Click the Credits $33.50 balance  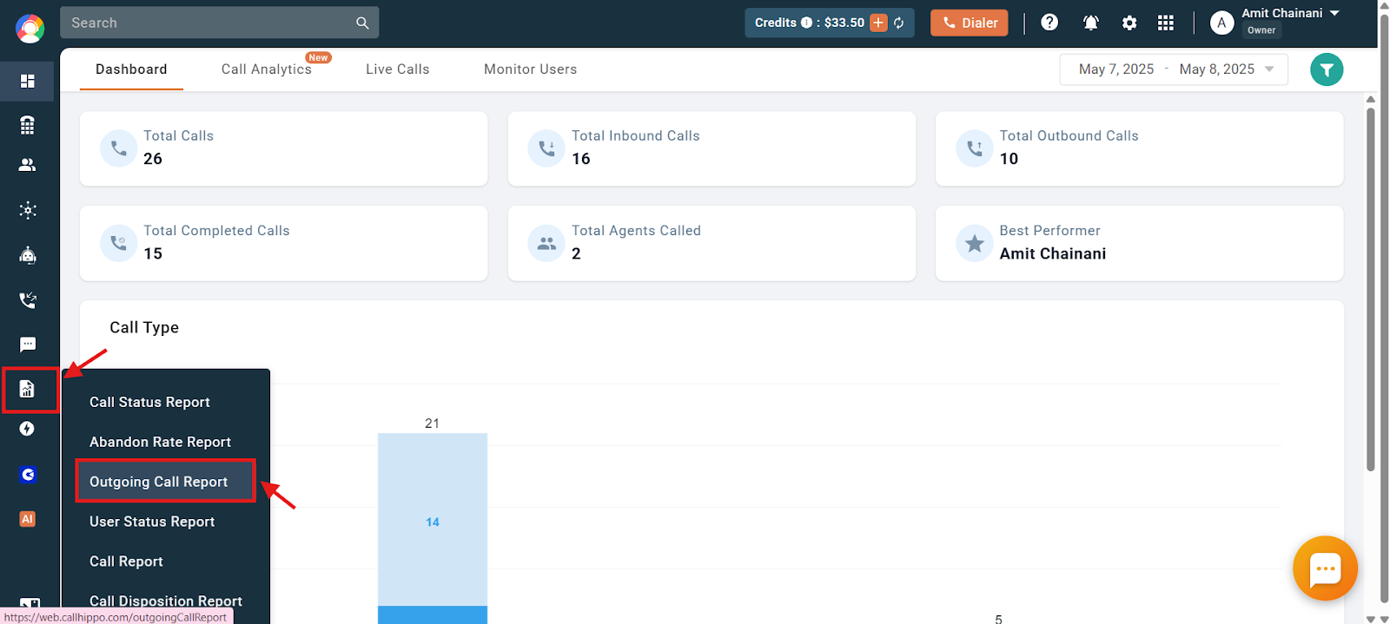pos(810,23)
